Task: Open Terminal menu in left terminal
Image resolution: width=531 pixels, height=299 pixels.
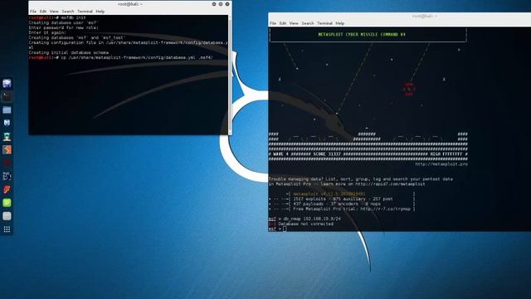Action: click(85, 11)
